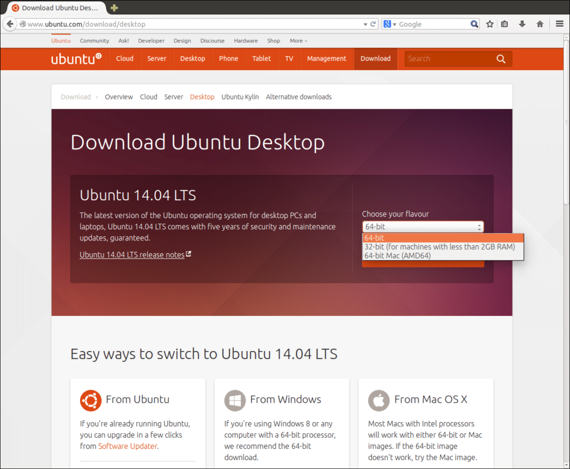Open the URL history dropdown arrow

365,24
